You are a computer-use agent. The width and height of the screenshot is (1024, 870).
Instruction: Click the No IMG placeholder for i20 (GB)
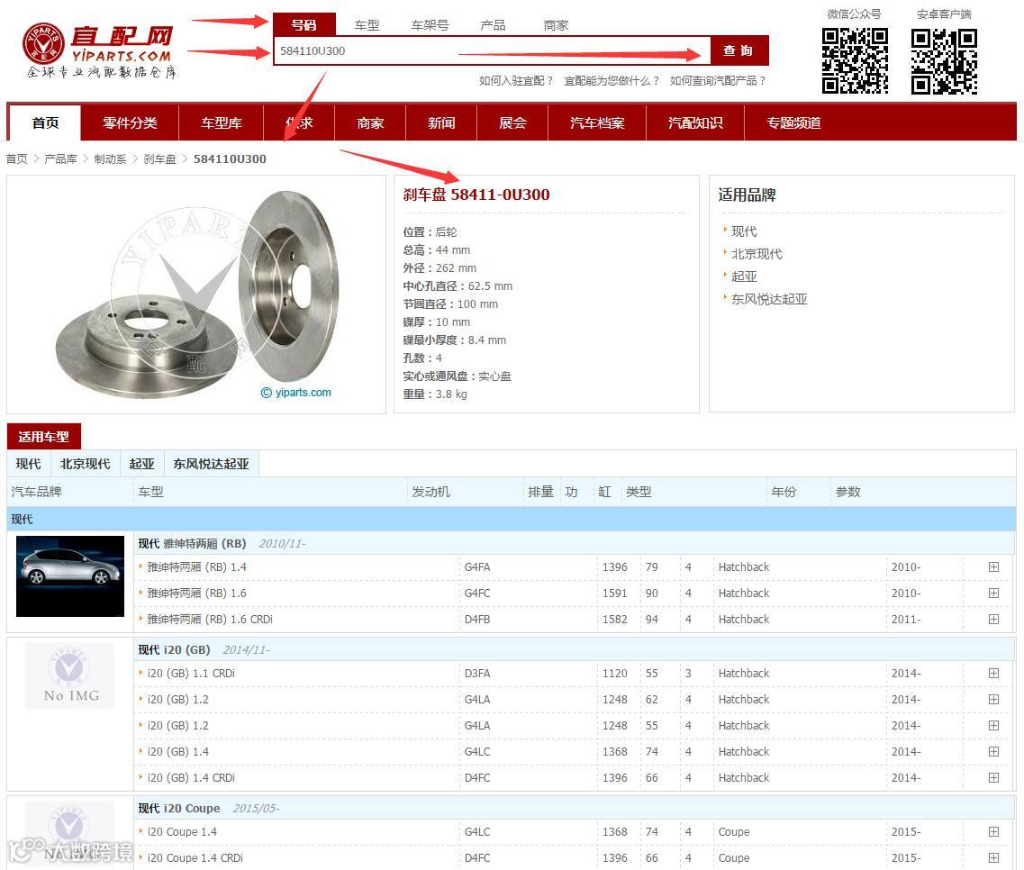tap(69, 675)
